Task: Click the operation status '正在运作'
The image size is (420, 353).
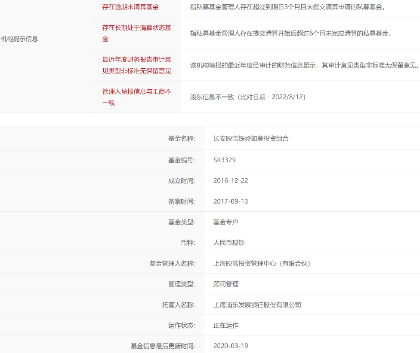Action: pyautogui.click(x=225, y=325)
